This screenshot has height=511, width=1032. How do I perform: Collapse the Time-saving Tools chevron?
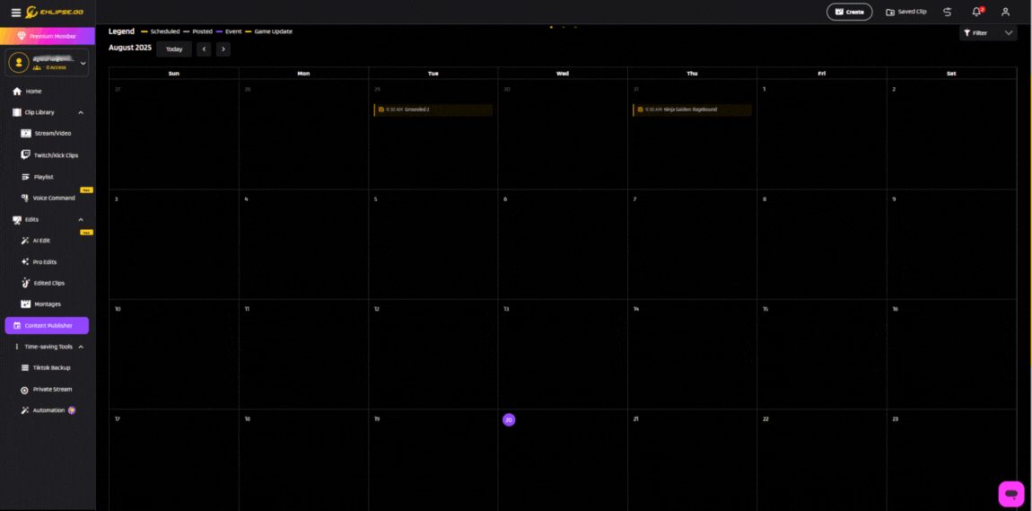[x=81, y=347]
